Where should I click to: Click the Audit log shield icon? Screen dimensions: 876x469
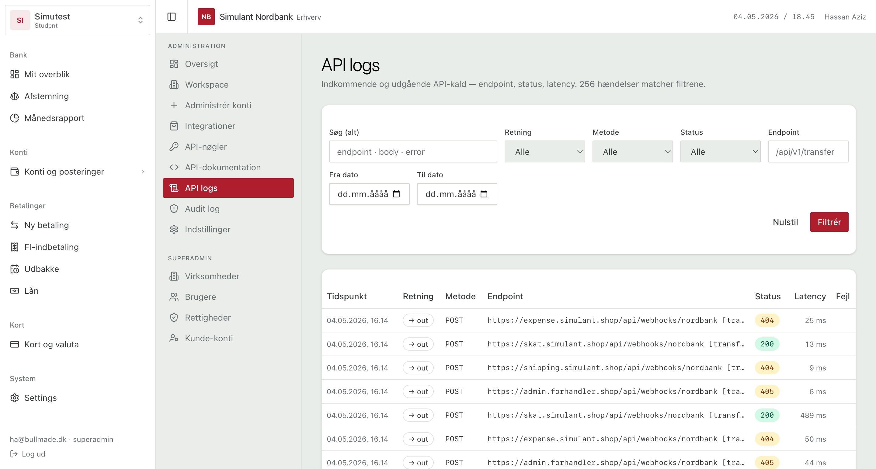click(x=174, y=209)
